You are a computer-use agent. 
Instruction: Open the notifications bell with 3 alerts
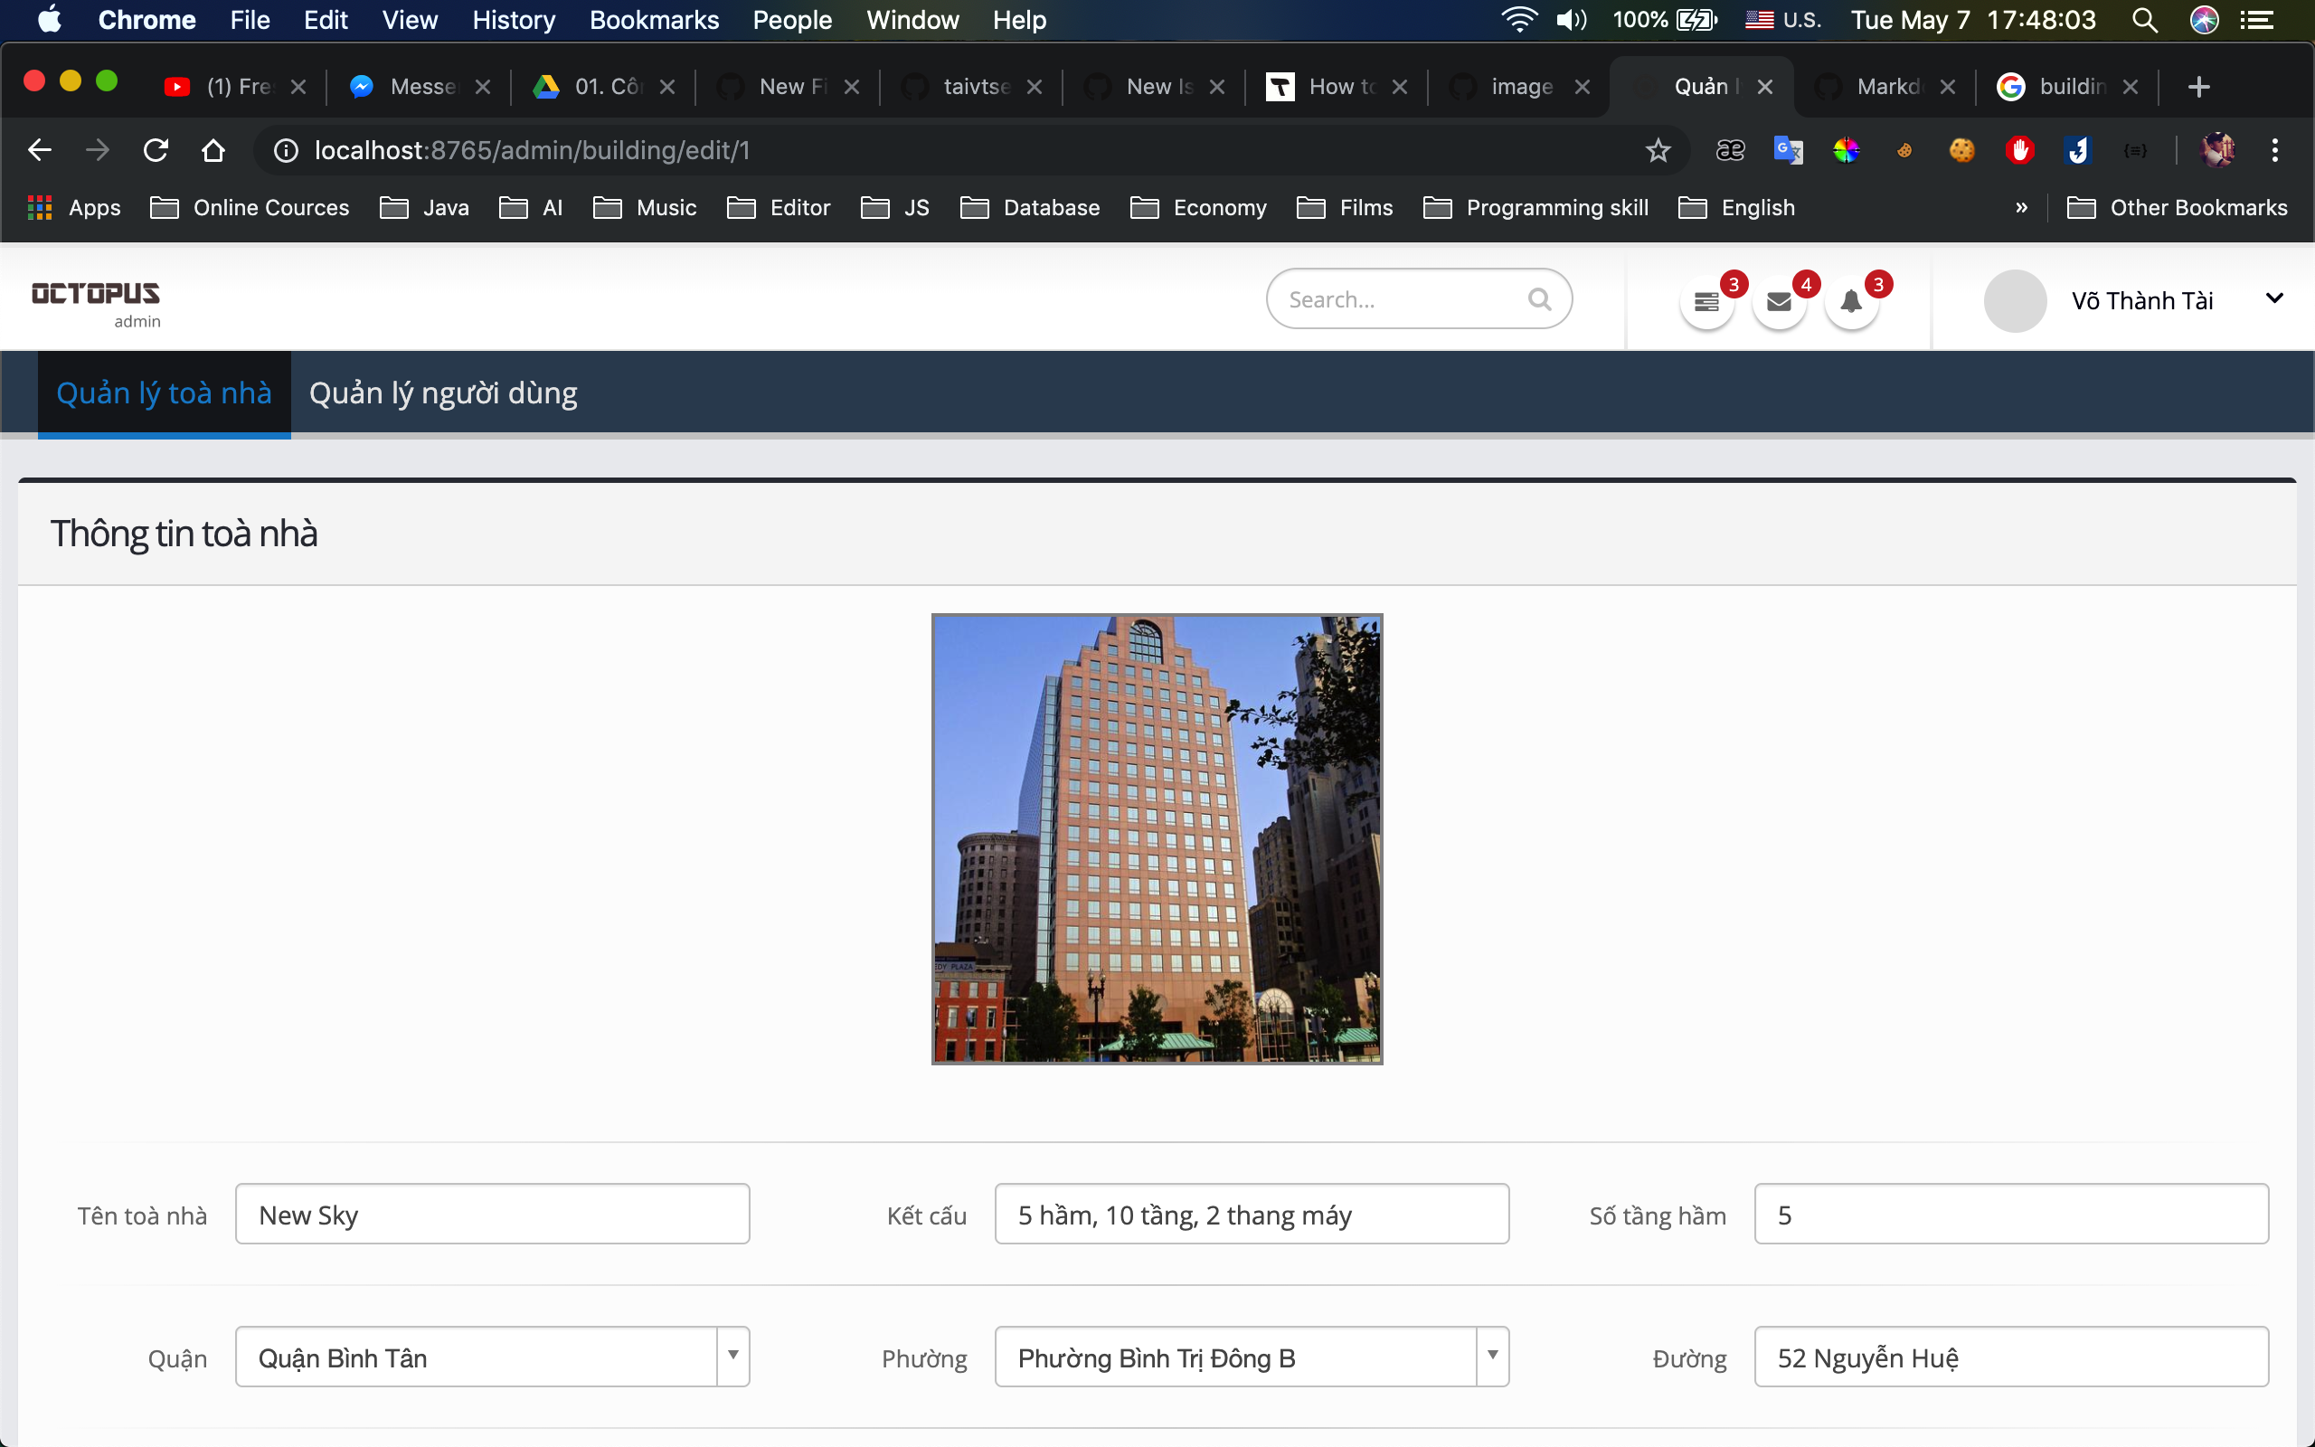click(1851, 300)
